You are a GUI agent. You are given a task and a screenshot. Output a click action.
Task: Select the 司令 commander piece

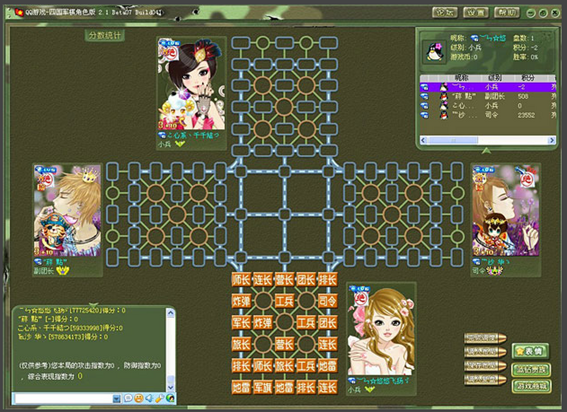tap(327, 301)
